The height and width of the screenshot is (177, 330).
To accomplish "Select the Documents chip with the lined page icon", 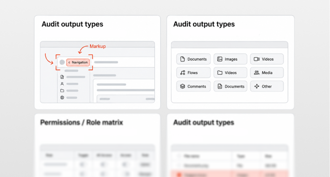I will (x=231, y=86).
